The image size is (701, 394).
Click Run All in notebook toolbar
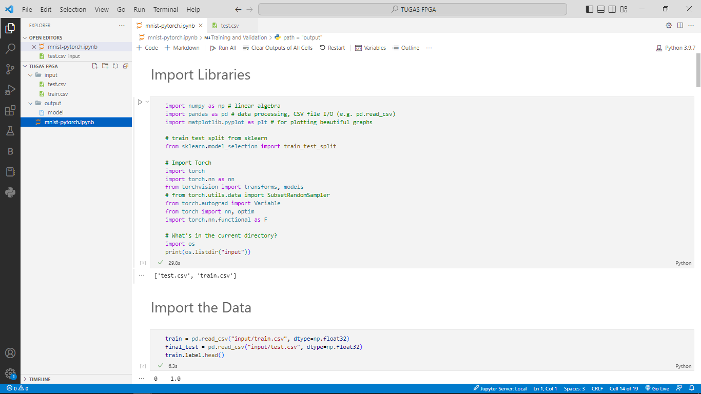point(223,48)
